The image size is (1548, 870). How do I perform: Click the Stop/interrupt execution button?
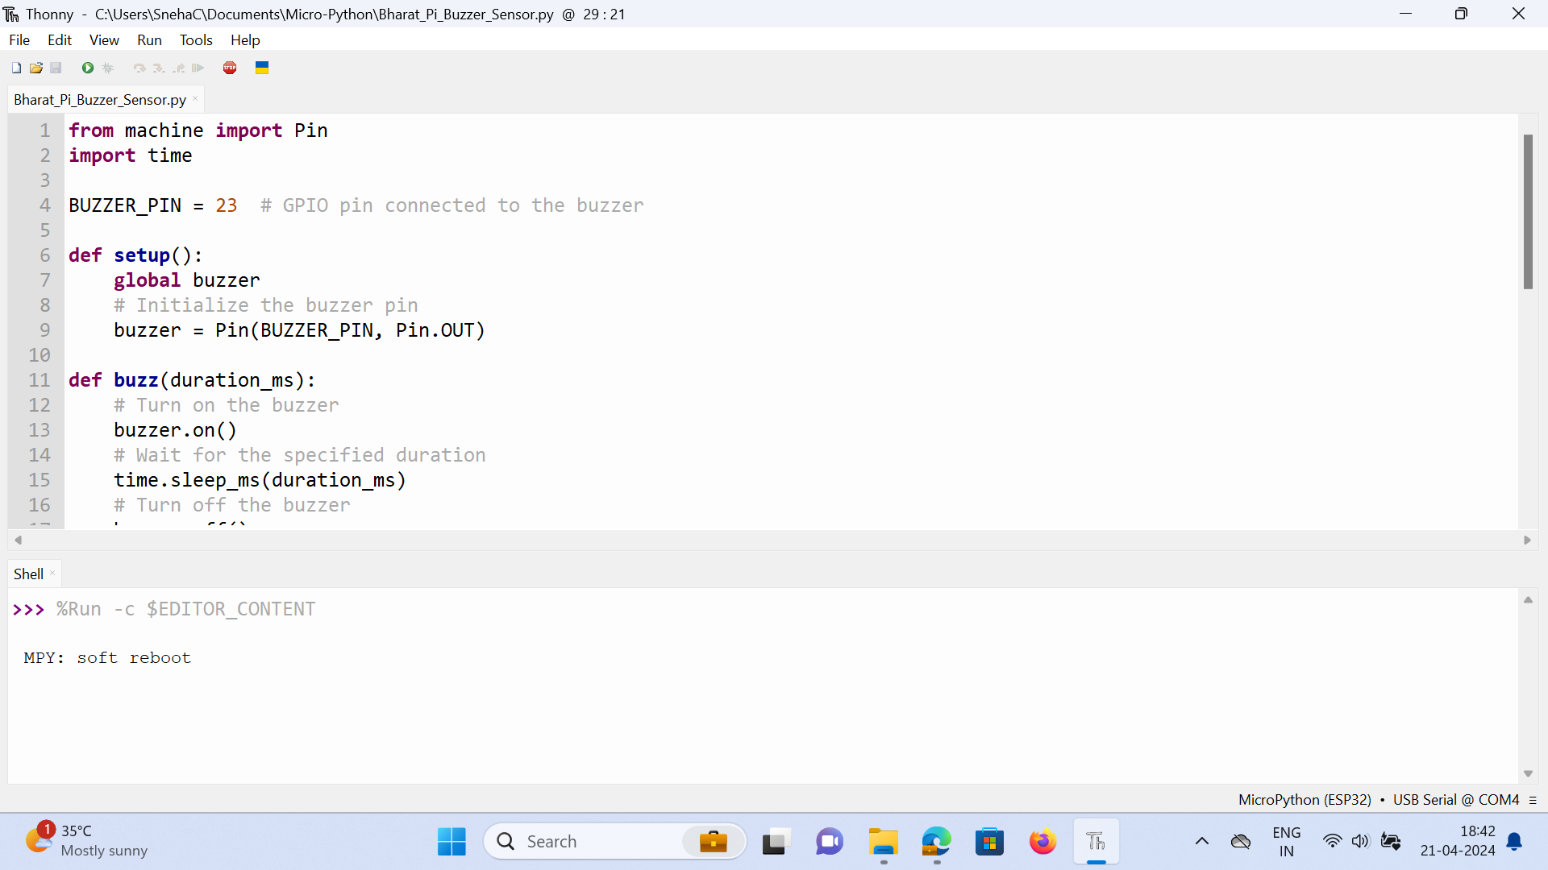230,68
